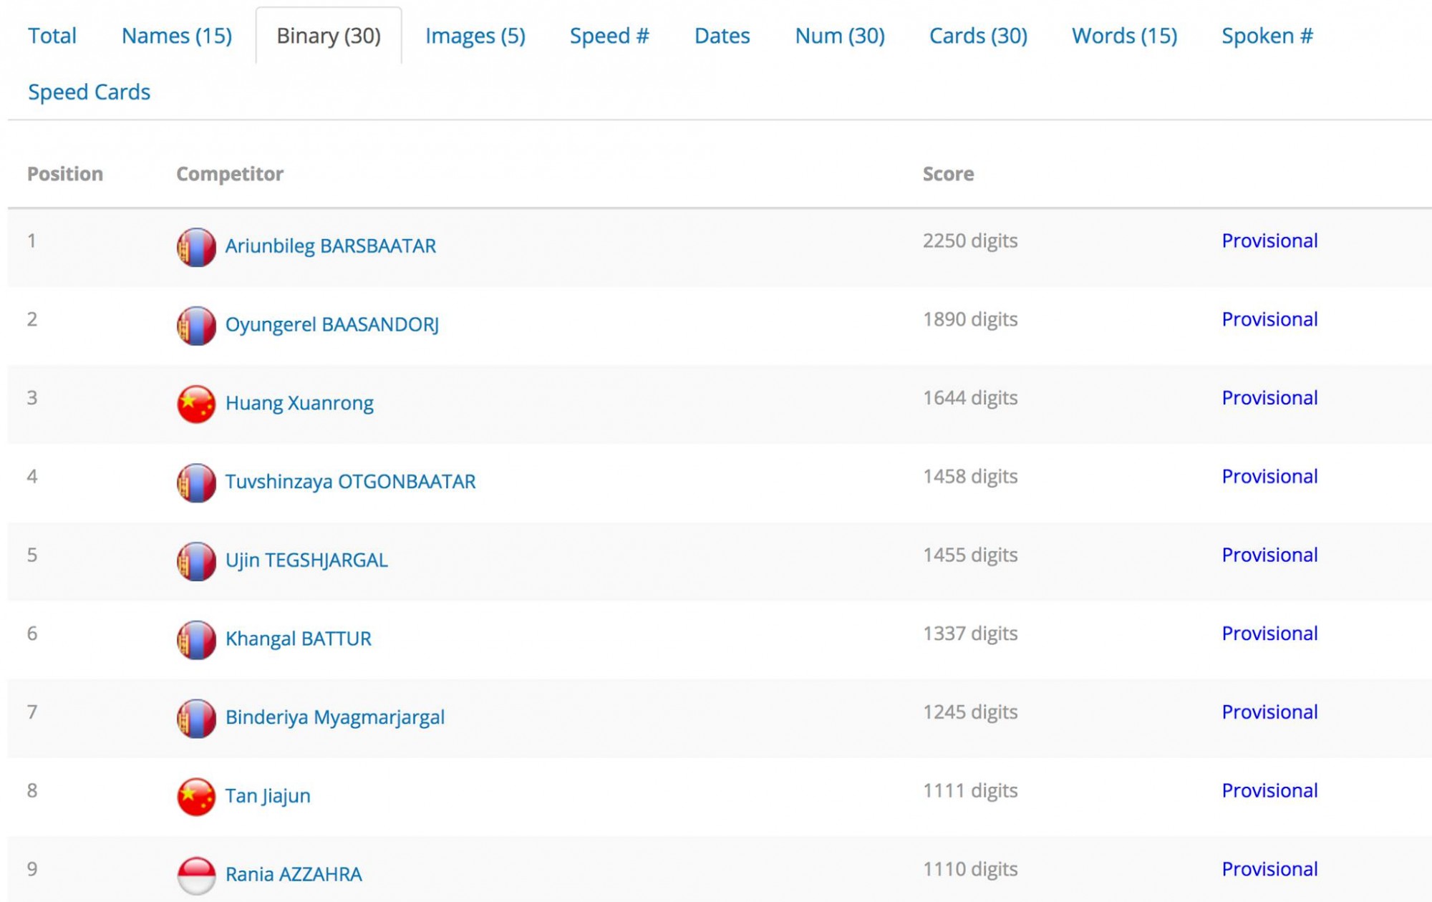
Task: Open Ariunbileg BARSBAATAR's profile link
Action: (x=330, y=246)
